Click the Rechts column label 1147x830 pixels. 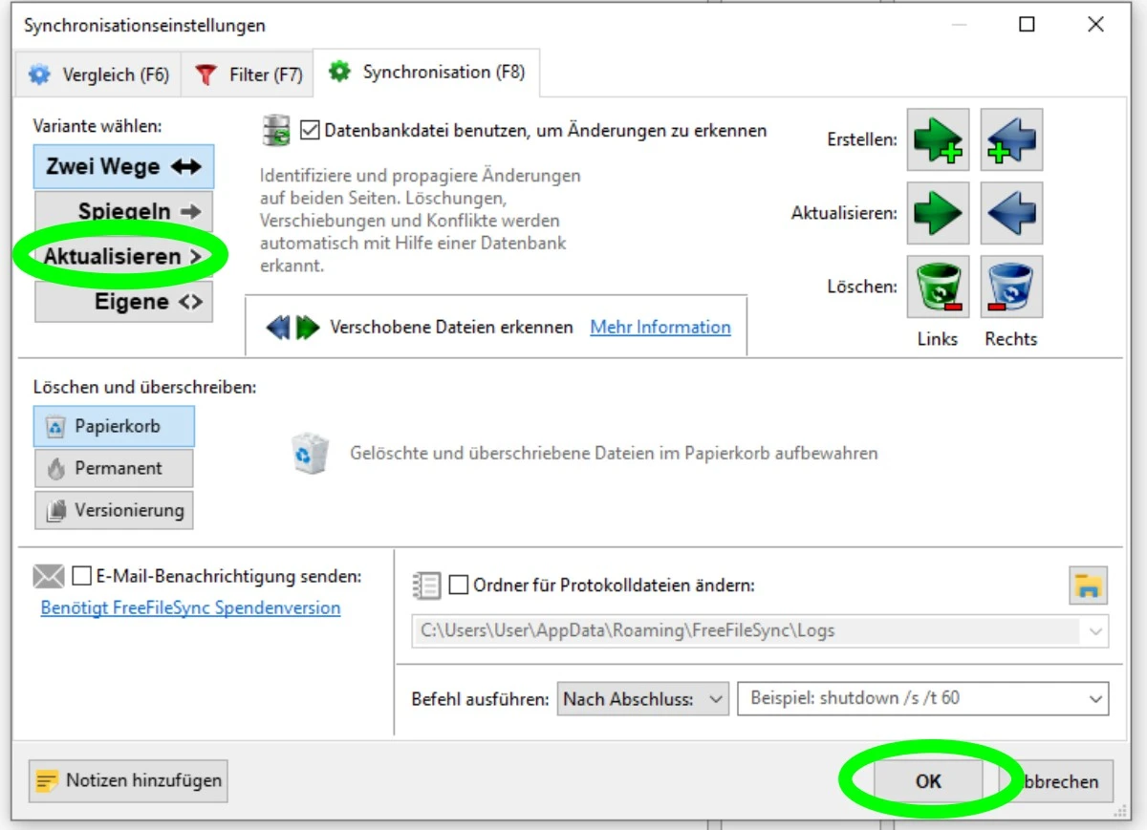(1011, 339)
